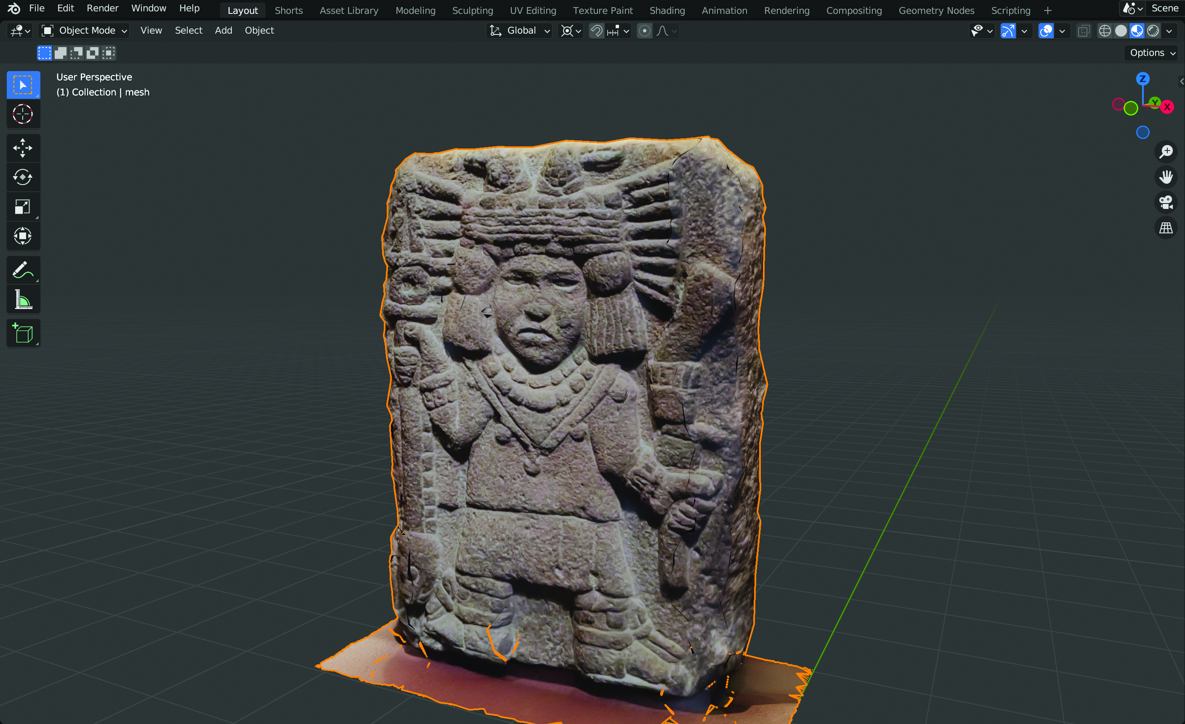
Task: Select the Select Box tool
Action: [23, 85]
